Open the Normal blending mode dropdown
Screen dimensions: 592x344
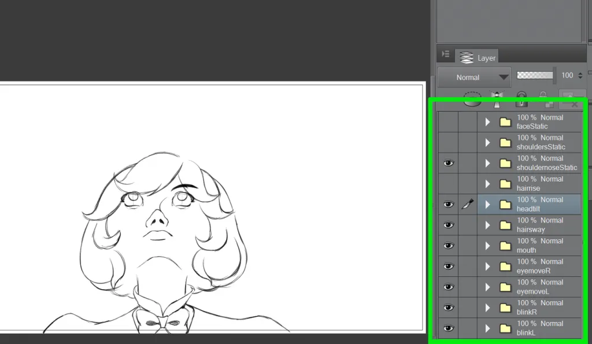(473, 76)
